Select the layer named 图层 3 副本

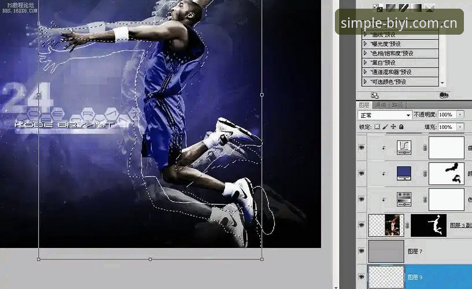click(460, 225)
